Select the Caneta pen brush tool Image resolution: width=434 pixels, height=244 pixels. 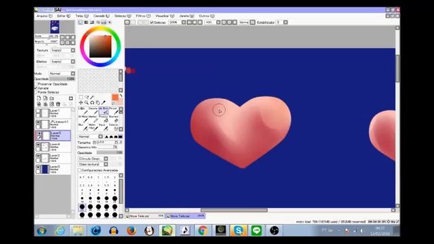pyautogui.click(x=93, y=110)
